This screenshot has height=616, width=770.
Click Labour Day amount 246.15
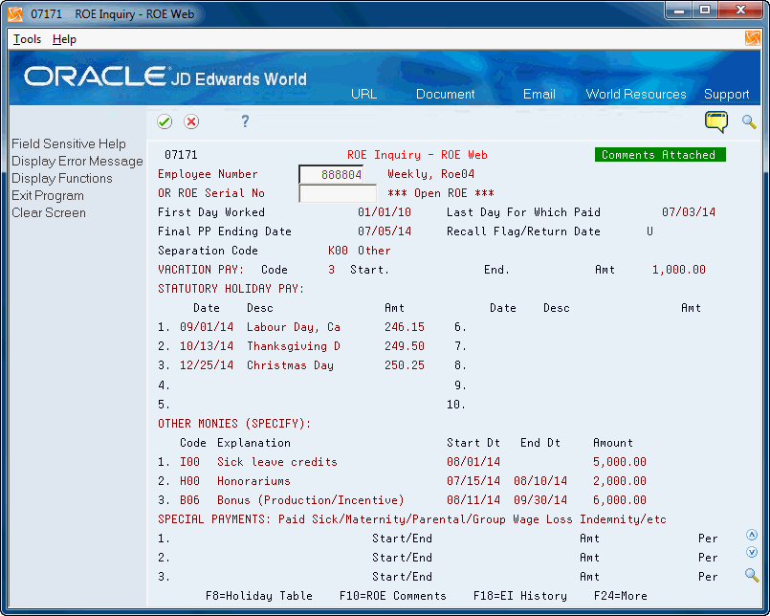point(405,327)
